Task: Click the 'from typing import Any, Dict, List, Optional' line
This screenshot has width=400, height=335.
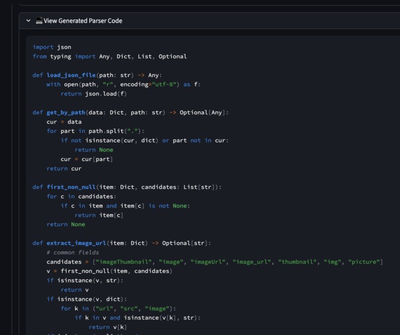Action: pyautogui.click(x=110, y=57)
